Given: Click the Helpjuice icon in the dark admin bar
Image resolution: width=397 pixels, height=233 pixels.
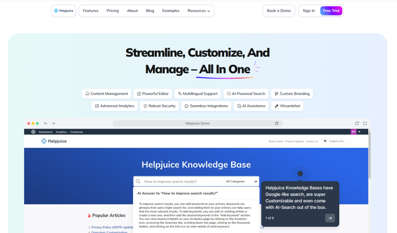Looking at the screenshot, I should pyautogui.click(x=33, y=132).
